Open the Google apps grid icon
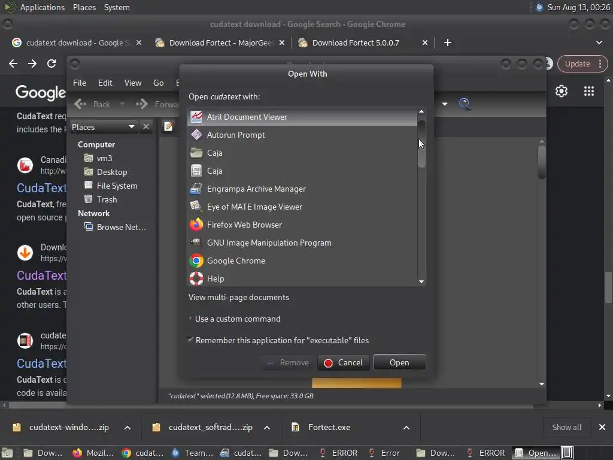This screenshot has height=460, width=613. point(589,91)
